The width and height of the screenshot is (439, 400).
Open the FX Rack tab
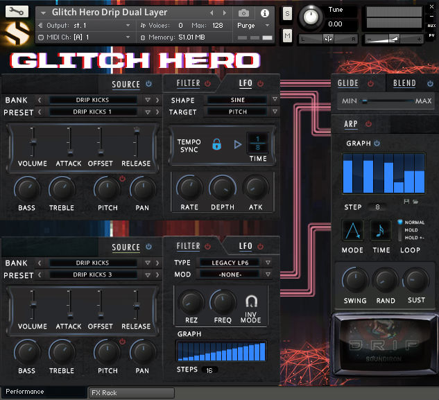[132, 393]
